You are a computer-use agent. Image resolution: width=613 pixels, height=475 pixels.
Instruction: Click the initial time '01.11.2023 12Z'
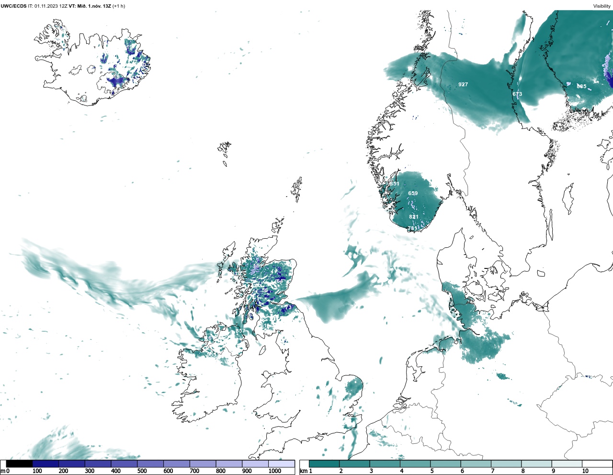[x=51, y=6]
